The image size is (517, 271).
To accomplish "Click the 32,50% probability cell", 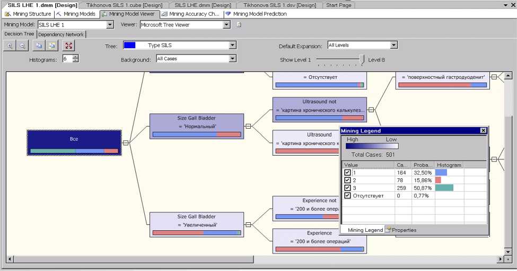I will point(423,173).
